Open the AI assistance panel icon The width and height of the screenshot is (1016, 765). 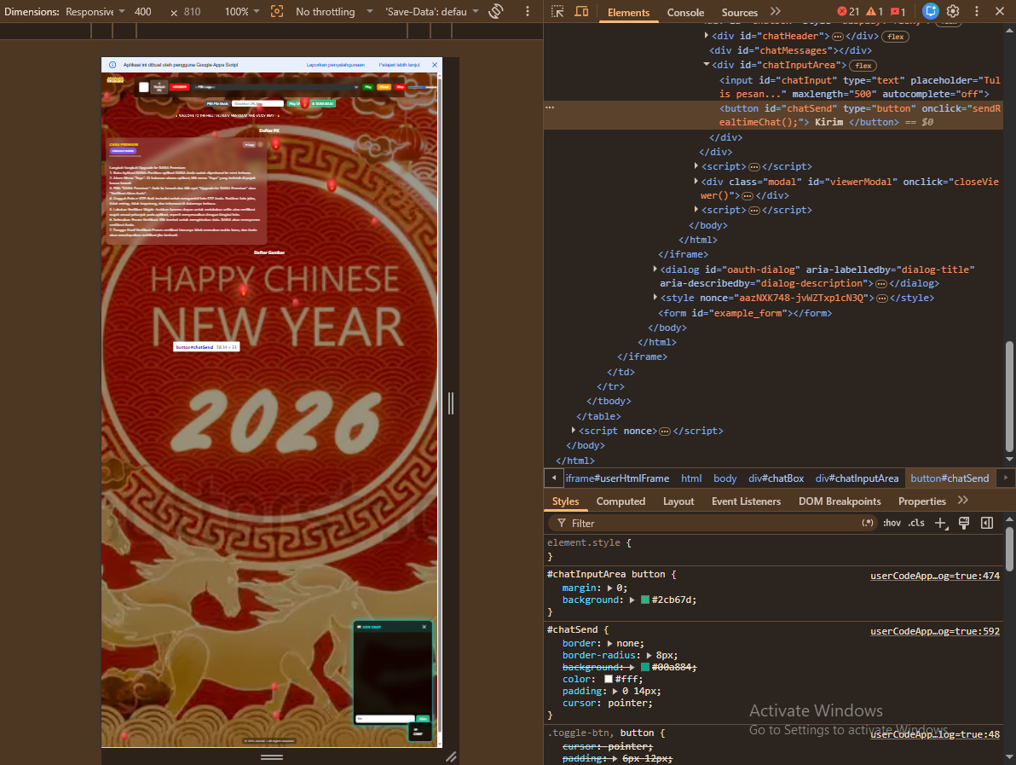tap(931, 11)
